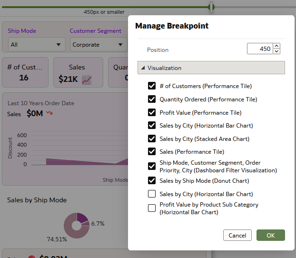
Task: Uncheck # of Customers (Performance Tile) checkbox
Action: point(152,86)
